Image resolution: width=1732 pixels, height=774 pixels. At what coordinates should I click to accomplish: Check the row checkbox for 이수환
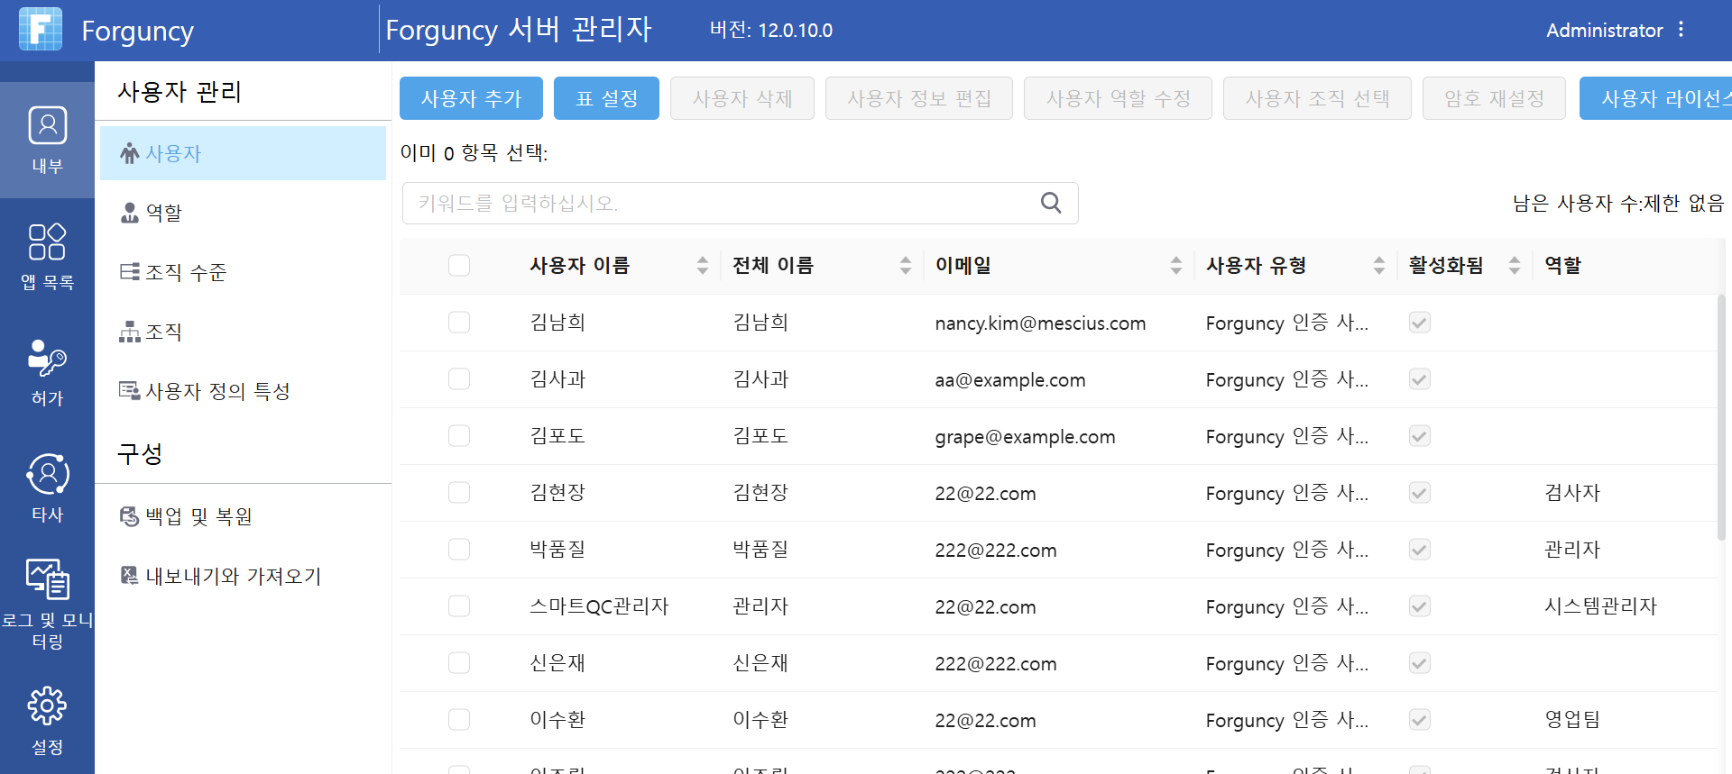click(459, 720)
